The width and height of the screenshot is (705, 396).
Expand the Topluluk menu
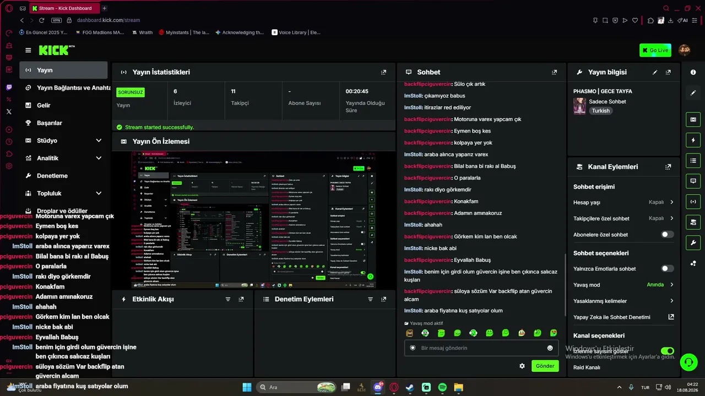(x=99, y=193)
